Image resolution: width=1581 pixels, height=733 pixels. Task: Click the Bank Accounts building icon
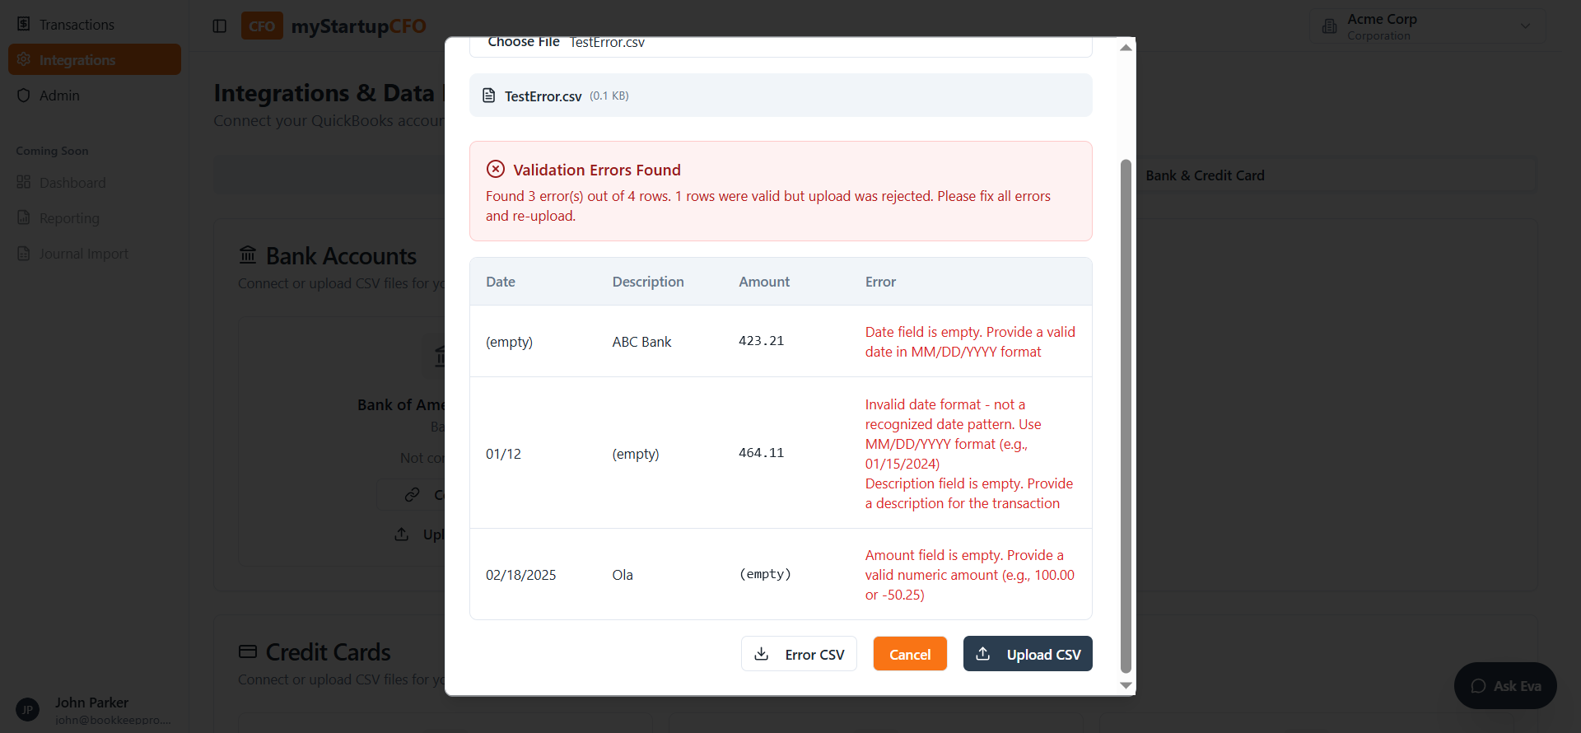248,255
